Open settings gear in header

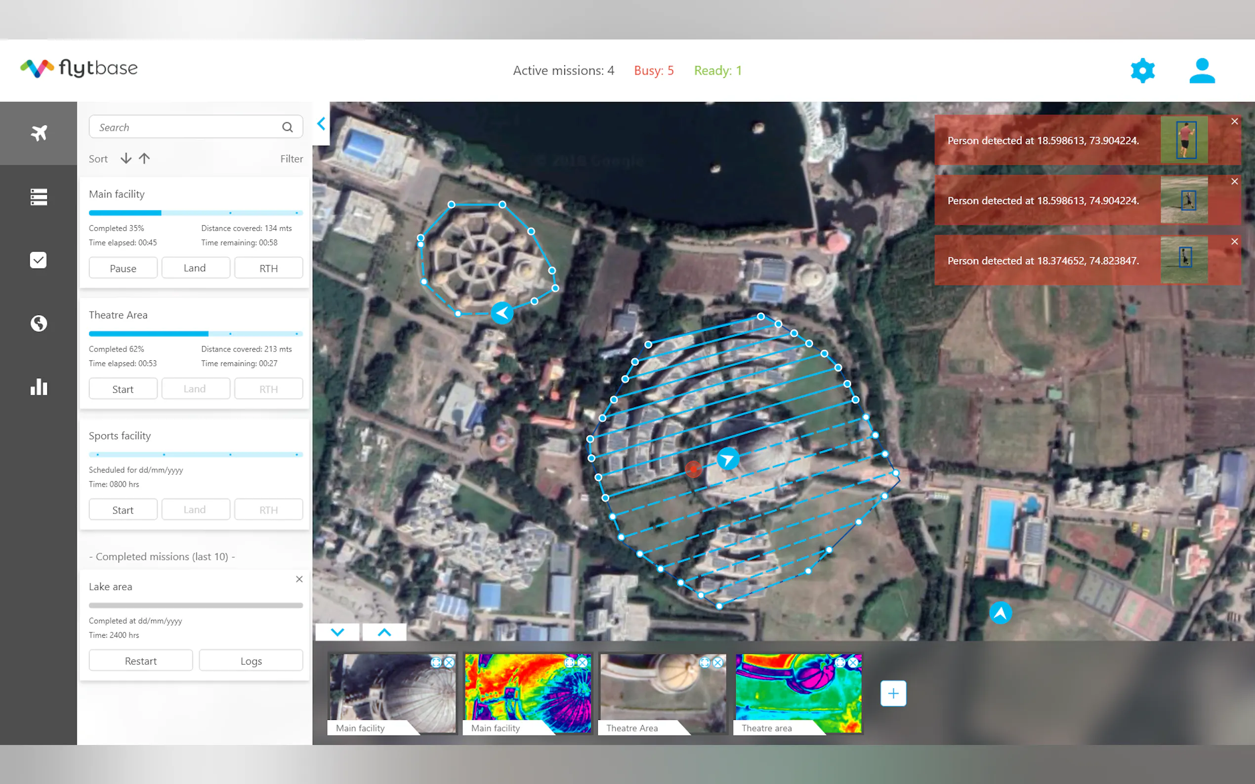[x=1142, y=71]
